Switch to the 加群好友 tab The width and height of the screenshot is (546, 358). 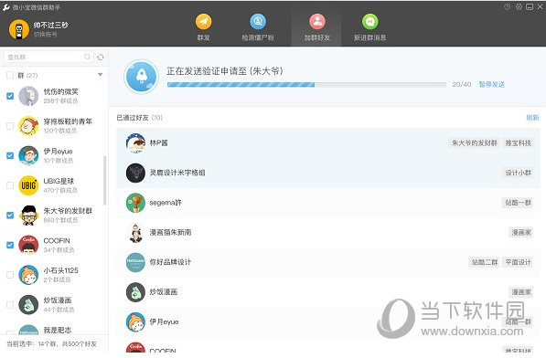pyautogui.click(x=316, y=27)
